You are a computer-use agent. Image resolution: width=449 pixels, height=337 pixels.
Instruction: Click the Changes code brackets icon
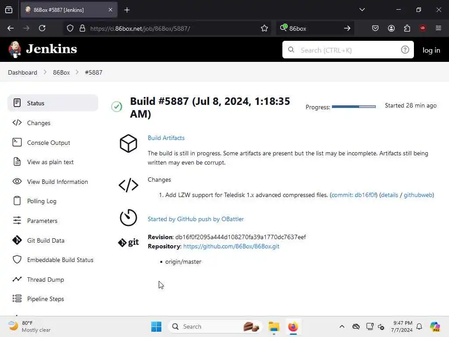pos(128,185)
